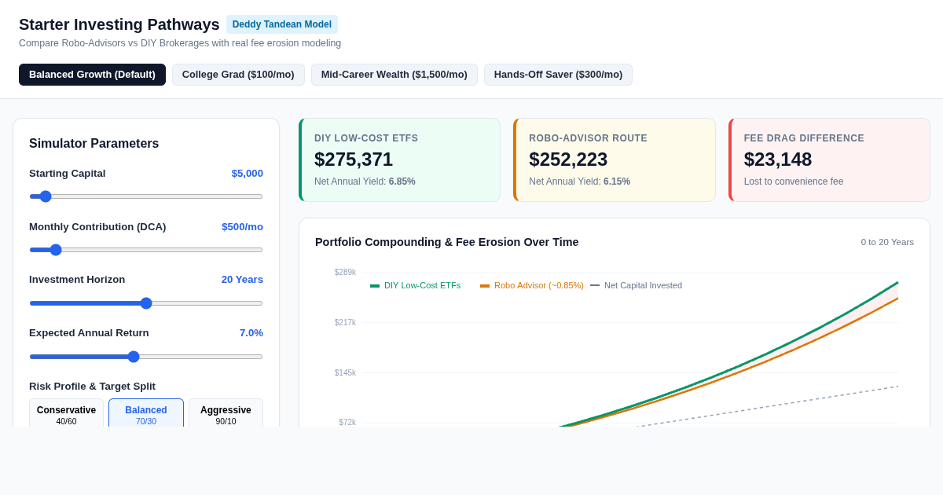
Task: Adjust the Monthly Contribution (DCA) slider
Action: click(146, 250)
